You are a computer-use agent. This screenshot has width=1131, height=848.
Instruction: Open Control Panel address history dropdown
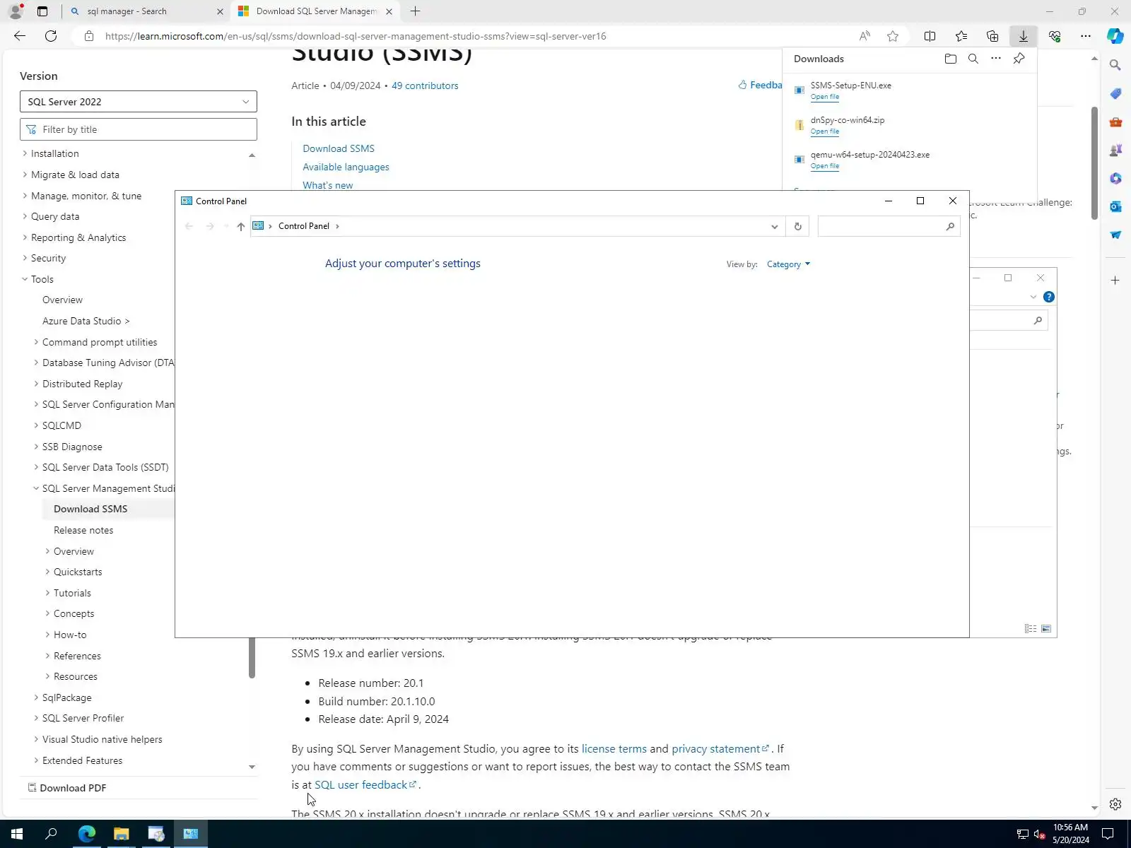pos(775,226)
